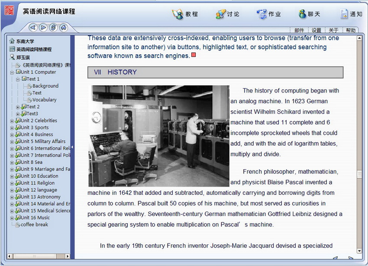Click the red square marker after search engines
Screen dimensions: 368x266
coord(194,55)
